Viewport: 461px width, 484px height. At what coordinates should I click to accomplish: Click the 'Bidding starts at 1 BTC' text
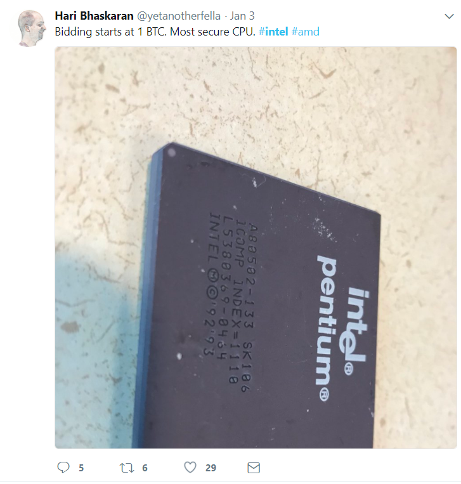pyautogui.click(x=110, y=32)
